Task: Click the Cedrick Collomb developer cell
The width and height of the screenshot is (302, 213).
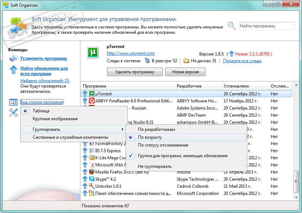Action: 192,186
